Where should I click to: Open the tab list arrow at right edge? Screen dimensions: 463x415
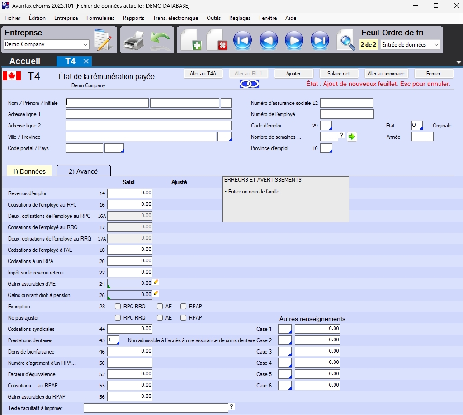[x=458, y=62]
